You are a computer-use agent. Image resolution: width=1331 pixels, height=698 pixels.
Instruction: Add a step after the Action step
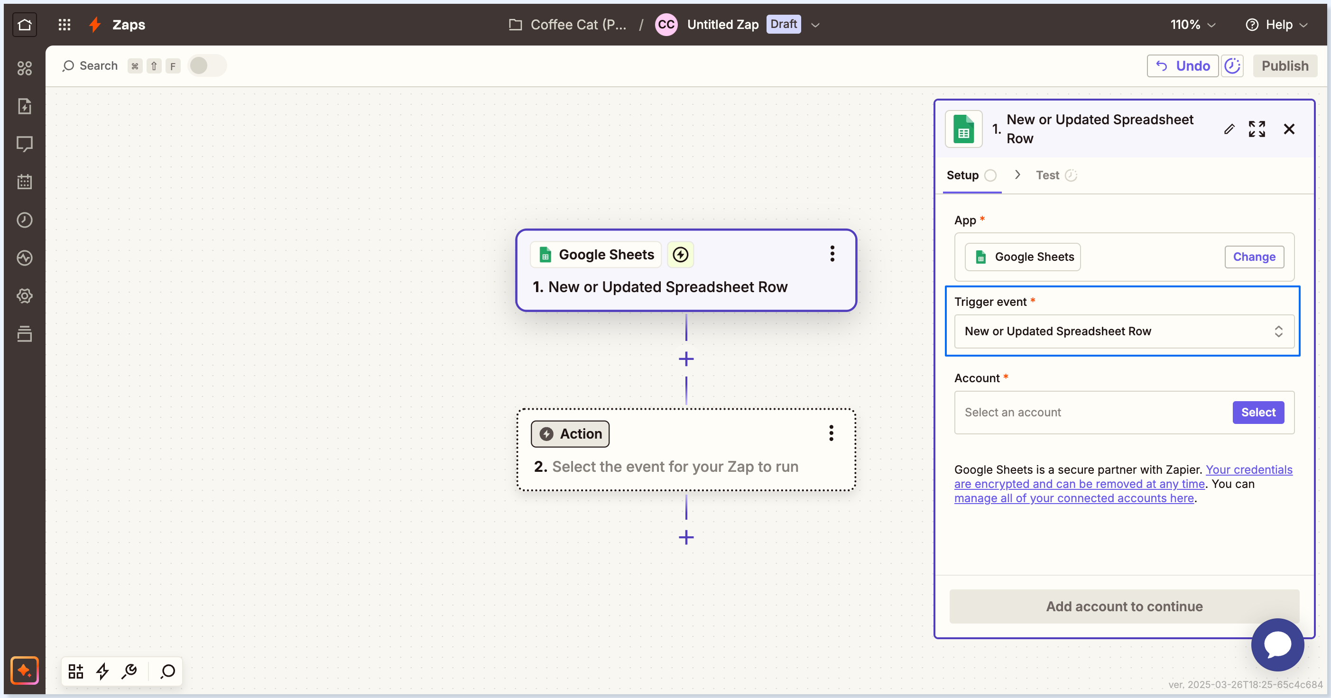(x=686, y=537)
